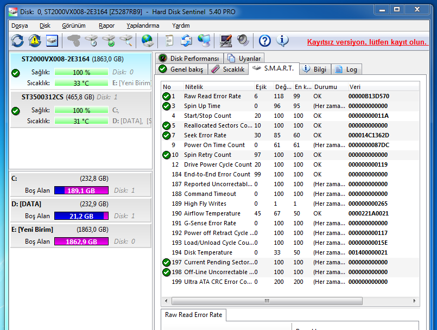Click the text report document toolbar icon
Viewport: 437px width, 330px height.
point(169,41)
